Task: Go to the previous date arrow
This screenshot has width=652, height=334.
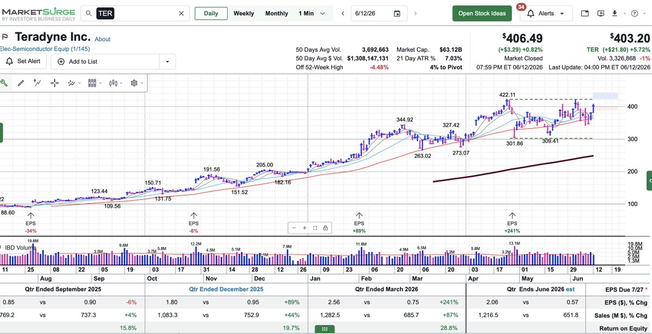Action: (x=343, y=14)
